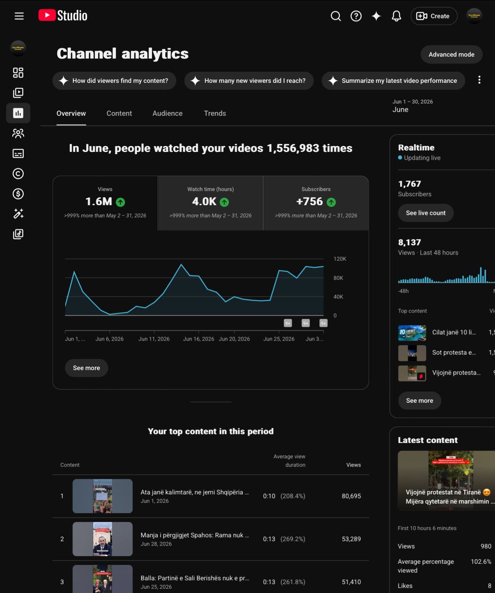Open the search icon in header
Image resolution: width=495 pixels, height=593 pixels.
click(x=336, y=16)
